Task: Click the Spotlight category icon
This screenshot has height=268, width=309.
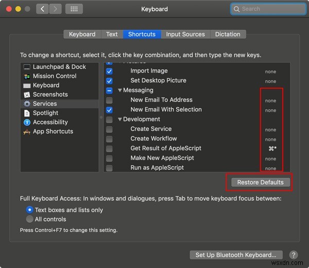Action: [x=27, y=113]
